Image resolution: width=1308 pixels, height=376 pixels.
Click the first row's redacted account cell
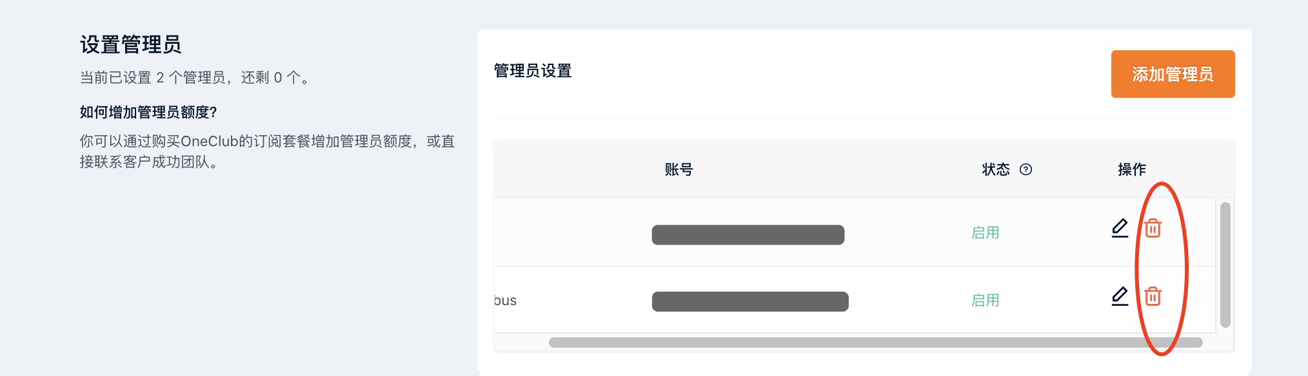[748, 235]
